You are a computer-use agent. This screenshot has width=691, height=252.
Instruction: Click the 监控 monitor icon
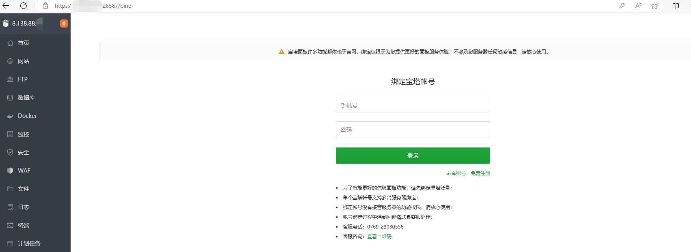click(10, 134)
